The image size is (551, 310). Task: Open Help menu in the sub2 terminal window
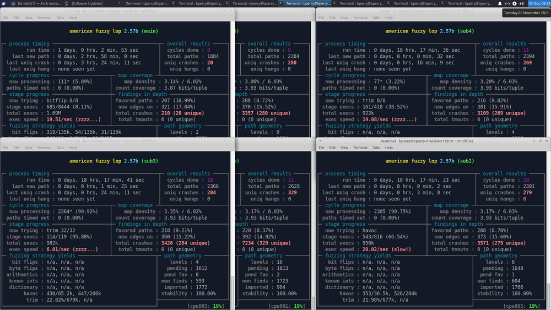(x=388, y=148)
